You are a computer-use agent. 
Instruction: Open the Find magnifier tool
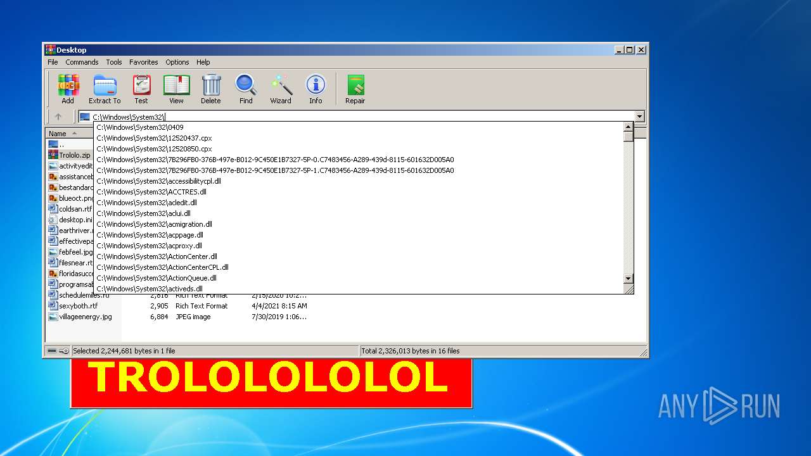click(x=246, y=85)
